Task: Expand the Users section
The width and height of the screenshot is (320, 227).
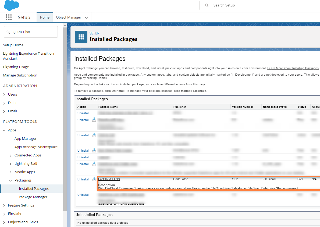Action: pyautogui.click(x=4, y=95)
